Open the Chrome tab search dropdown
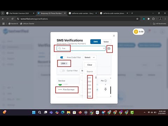The image size is (168, 126). point(2,13)
